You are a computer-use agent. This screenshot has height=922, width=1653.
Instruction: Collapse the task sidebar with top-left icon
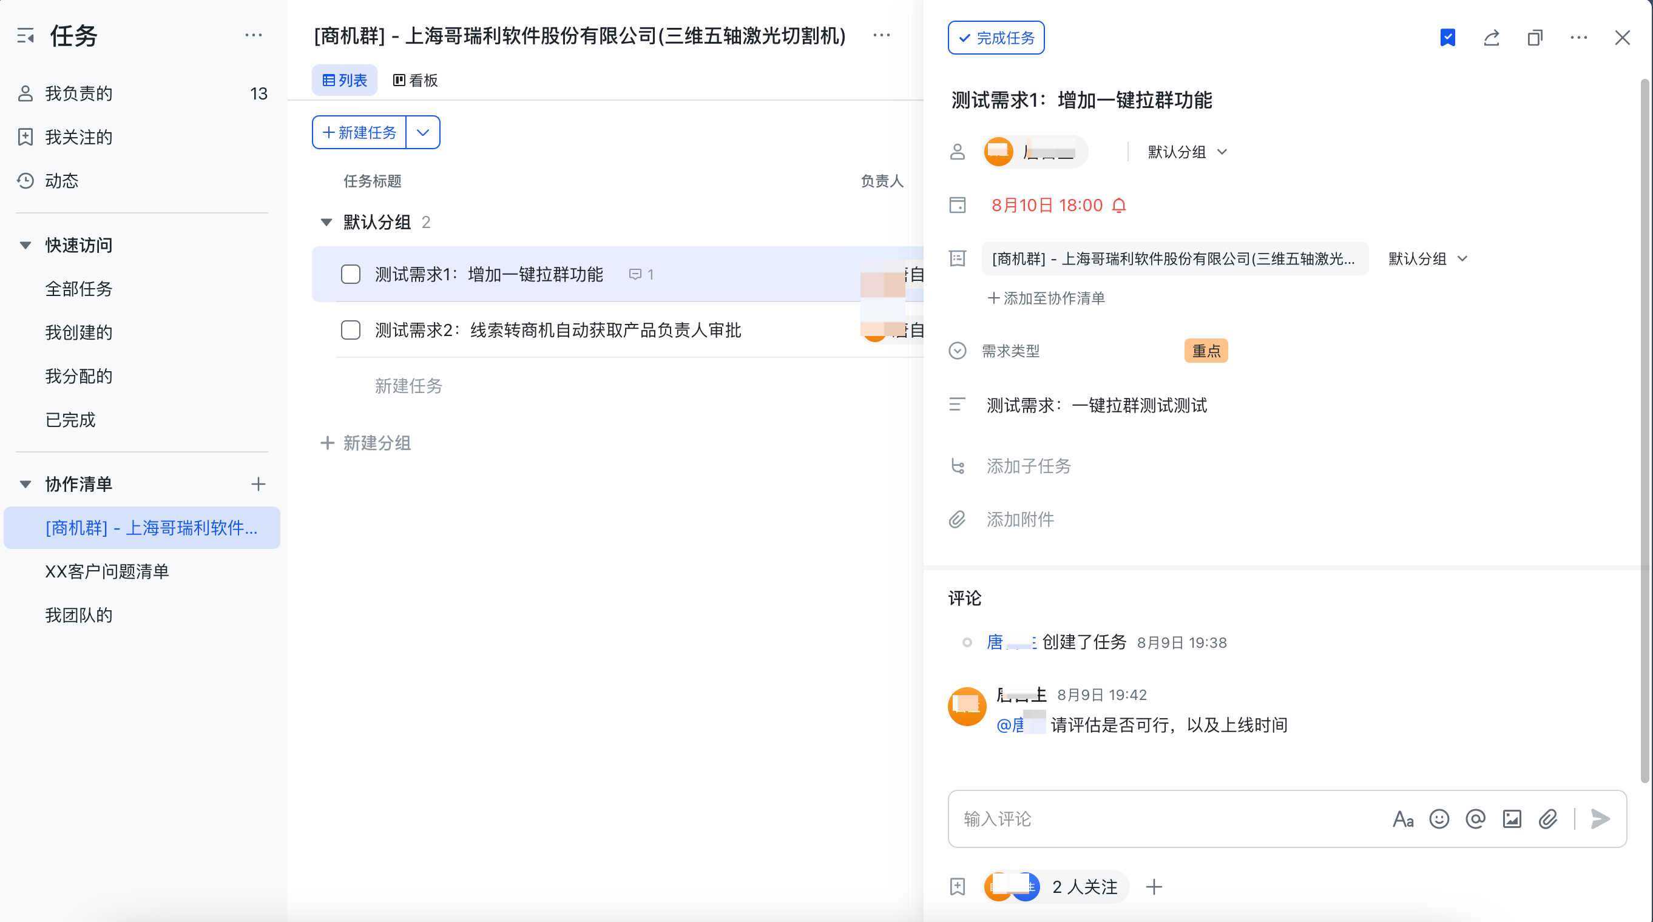click(25, 36)
